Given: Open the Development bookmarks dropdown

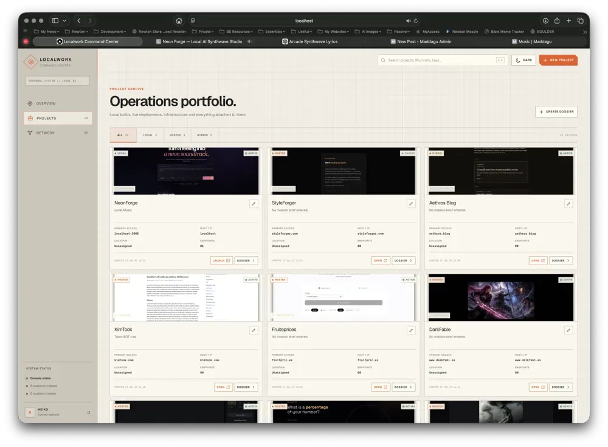Looking at the screenshot, I should [x=110, y=32].
